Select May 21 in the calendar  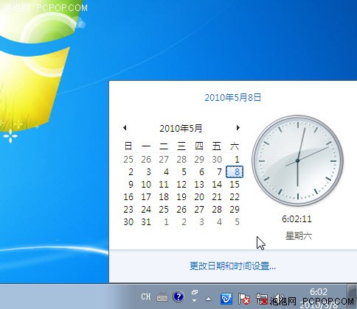(217, 196)
